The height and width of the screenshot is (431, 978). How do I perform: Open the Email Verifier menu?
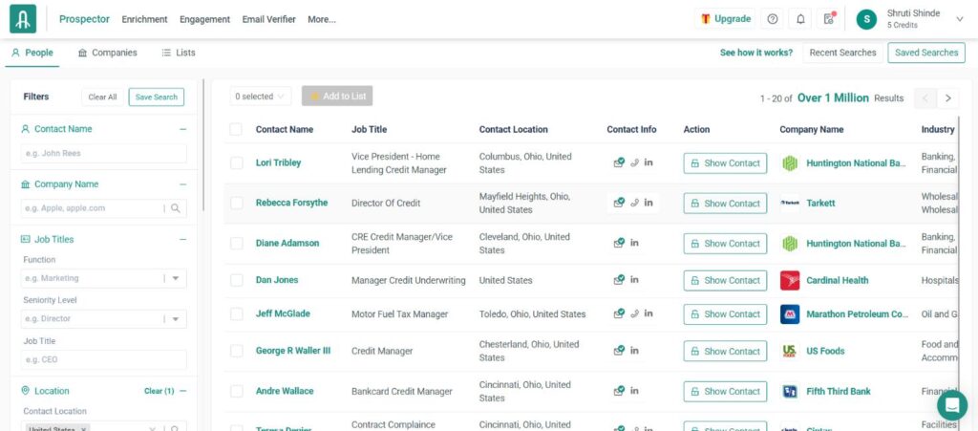268,19
